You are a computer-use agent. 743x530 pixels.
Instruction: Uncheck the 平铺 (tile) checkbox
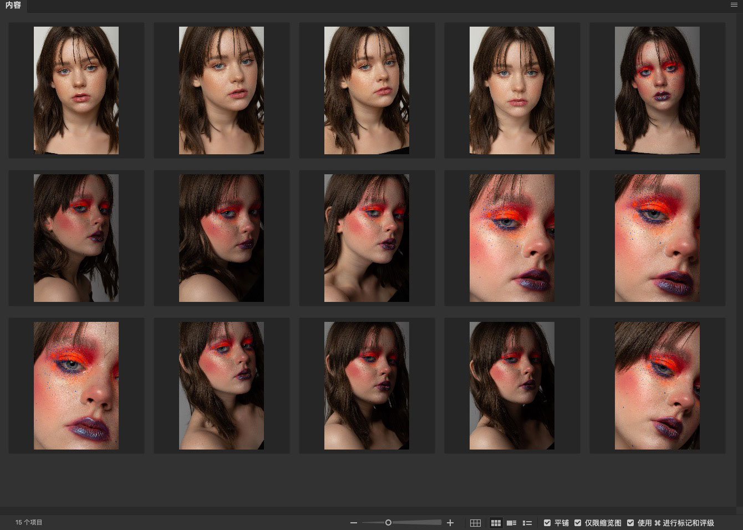(547, 523)
